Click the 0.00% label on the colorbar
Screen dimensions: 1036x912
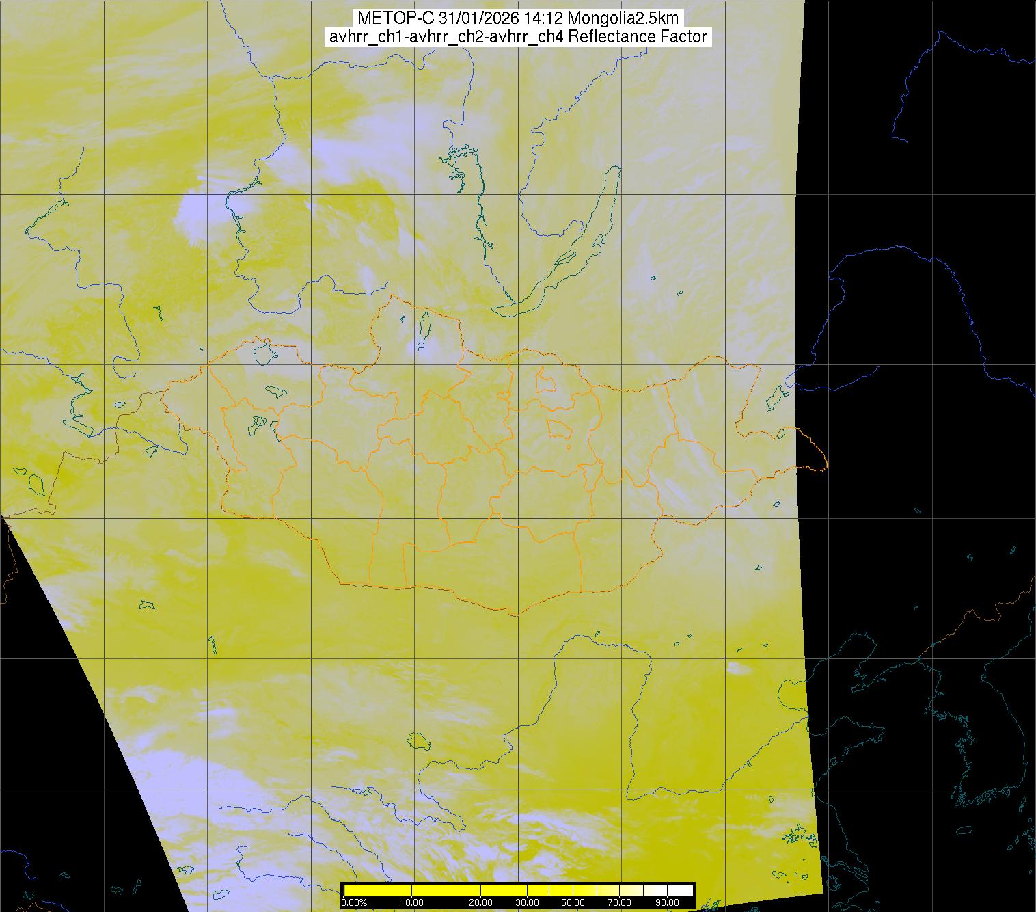(353, 903)
